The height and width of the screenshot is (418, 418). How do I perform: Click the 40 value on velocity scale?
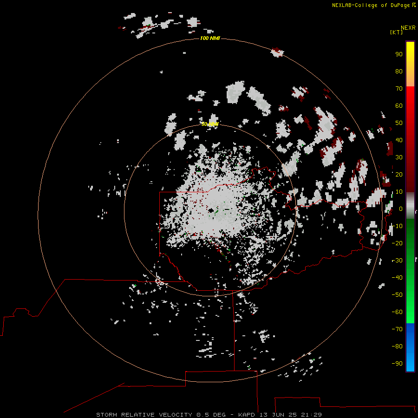(399, 140)
